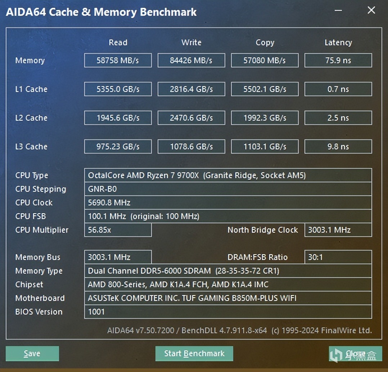Click the Save button
This screenshot has width=388, height=372.
tap(32, 353)
